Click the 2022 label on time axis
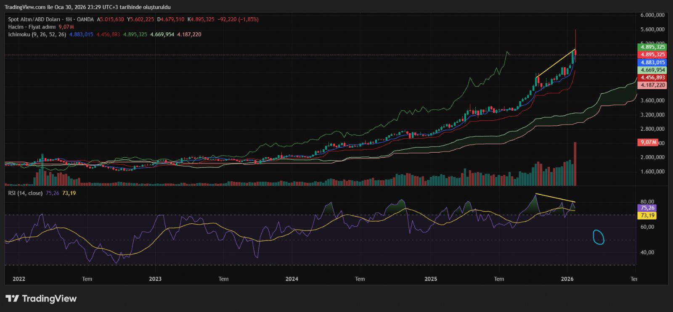This screenshot has width=673, height=312. (x=19, y=279)
